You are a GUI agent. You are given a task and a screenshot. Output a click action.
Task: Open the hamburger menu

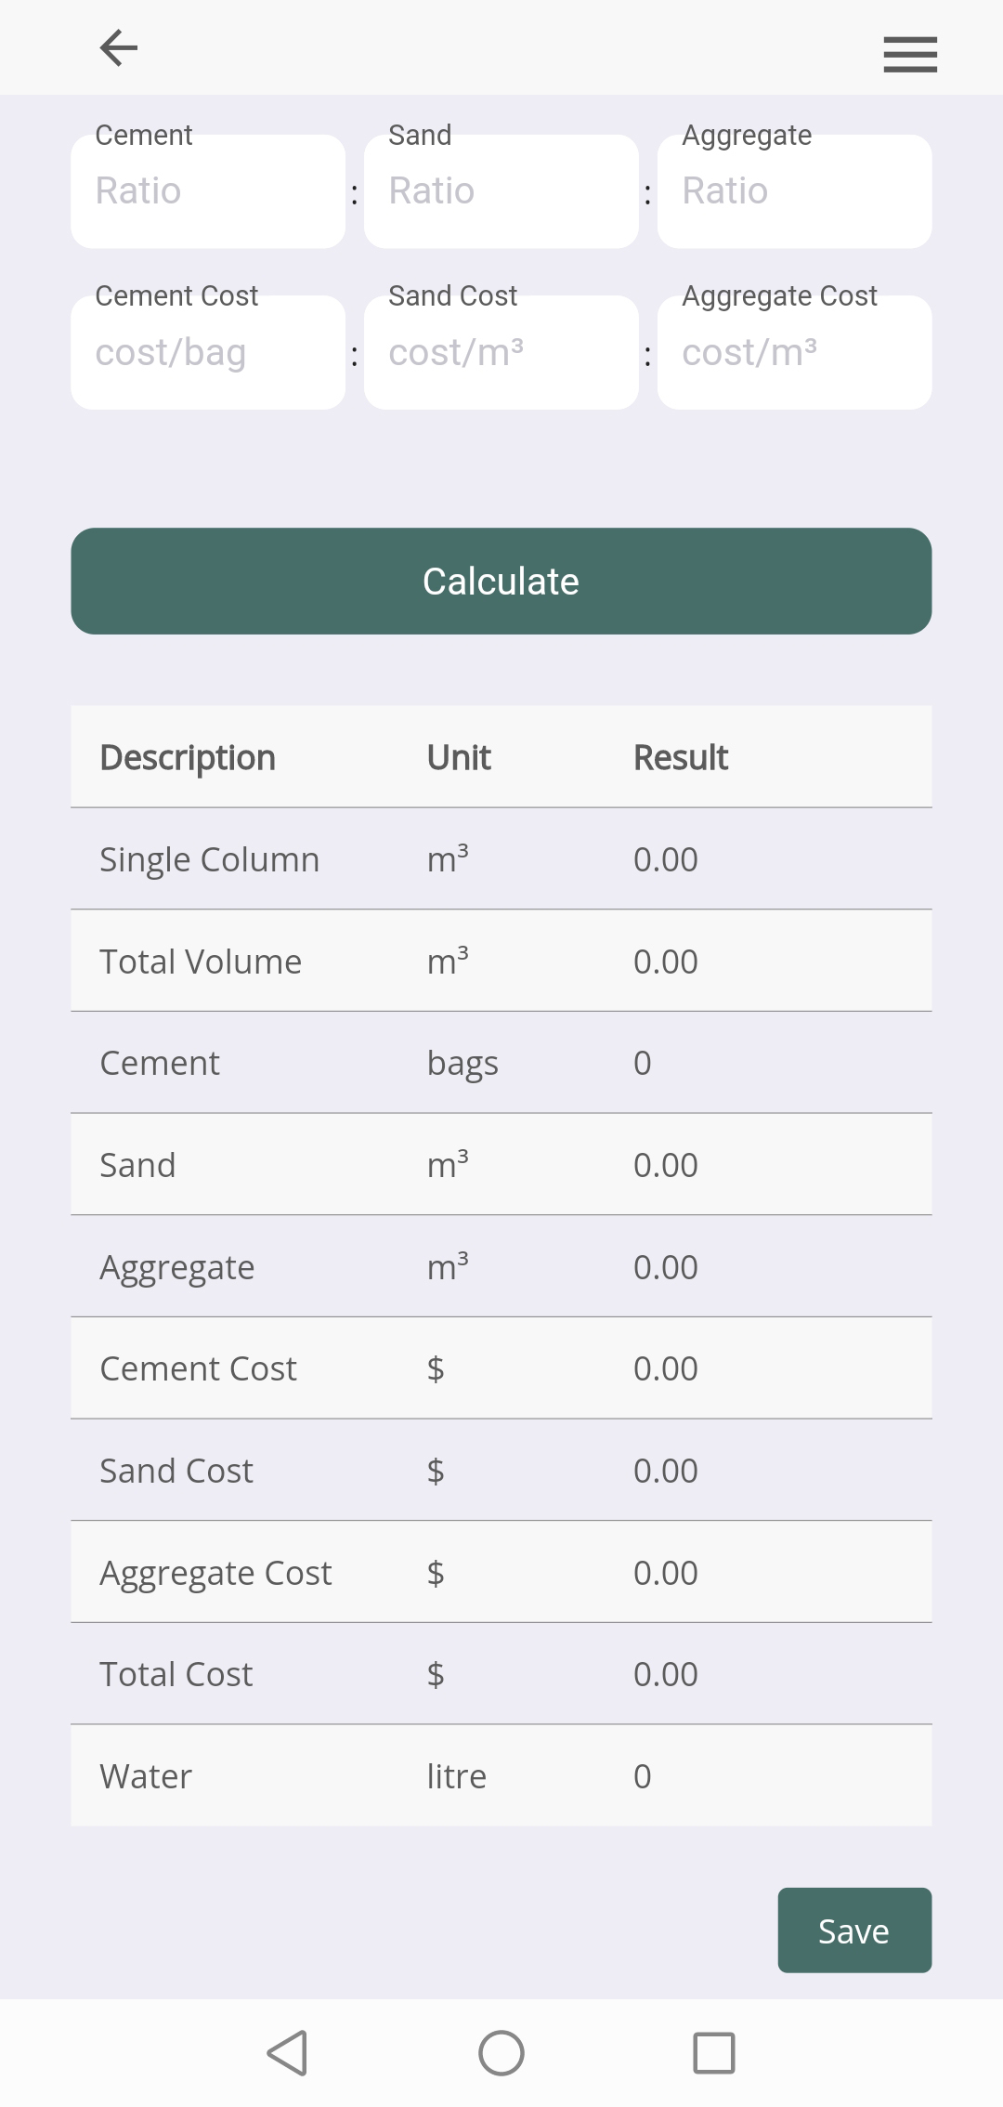(909, 54)
